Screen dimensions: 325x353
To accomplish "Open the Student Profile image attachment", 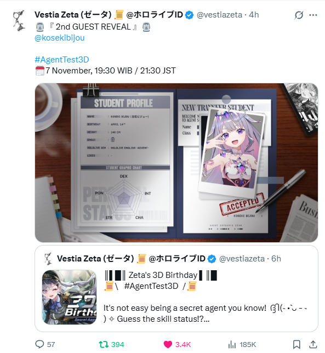I will pos(176,163).
